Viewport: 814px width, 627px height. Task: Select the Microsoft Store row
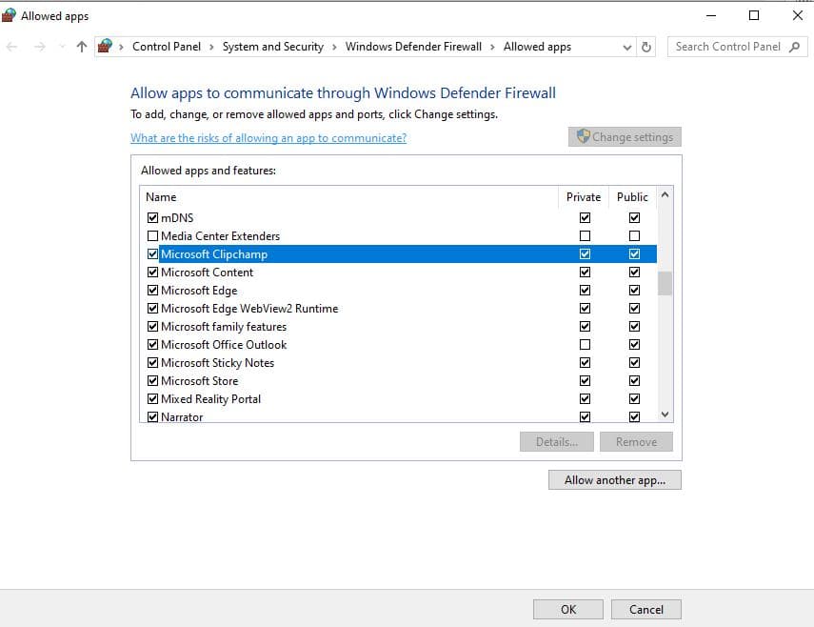[x=398, y=381]
